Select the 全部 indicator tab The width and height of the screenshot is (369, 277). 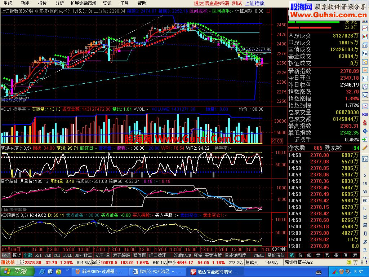tap(28, 255)
